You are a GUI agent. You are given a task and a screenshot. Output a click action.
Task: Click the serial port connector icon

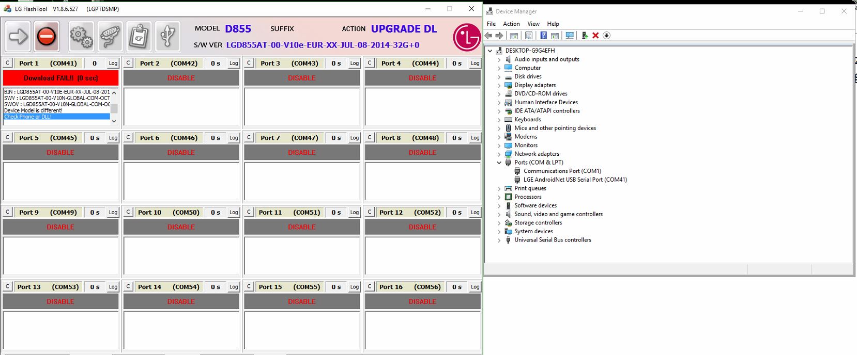(110, 37)
